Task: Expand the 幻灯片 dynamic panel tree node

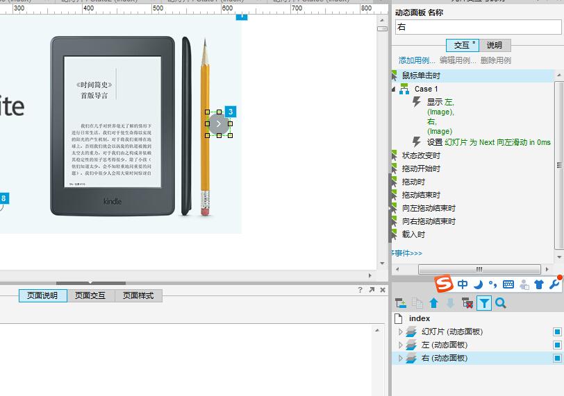Action: coord(400,332)
